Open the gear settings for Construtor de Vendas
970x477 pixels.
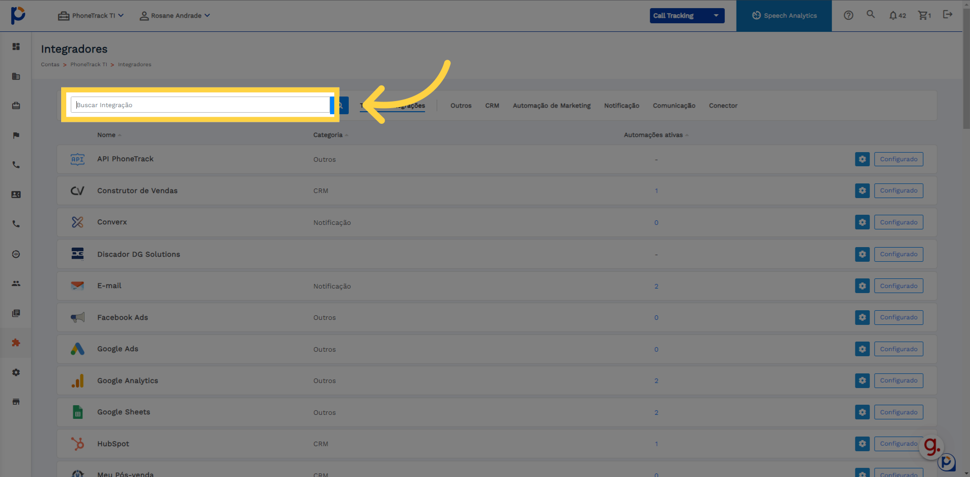click(862, 190)
